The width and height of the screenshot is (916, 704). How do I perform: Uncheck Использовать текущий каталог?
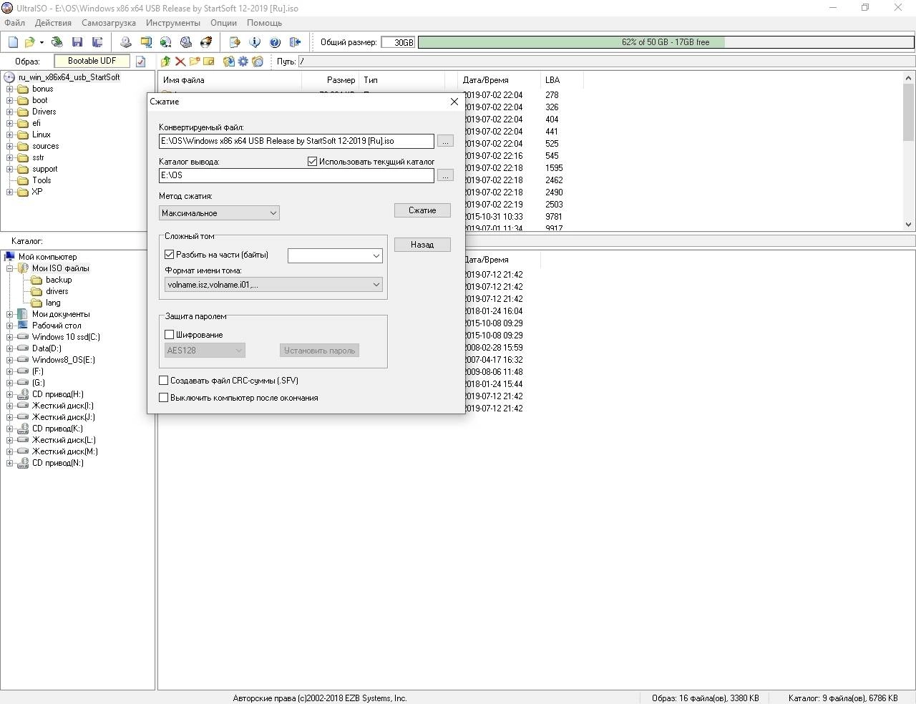click(312, 162)
